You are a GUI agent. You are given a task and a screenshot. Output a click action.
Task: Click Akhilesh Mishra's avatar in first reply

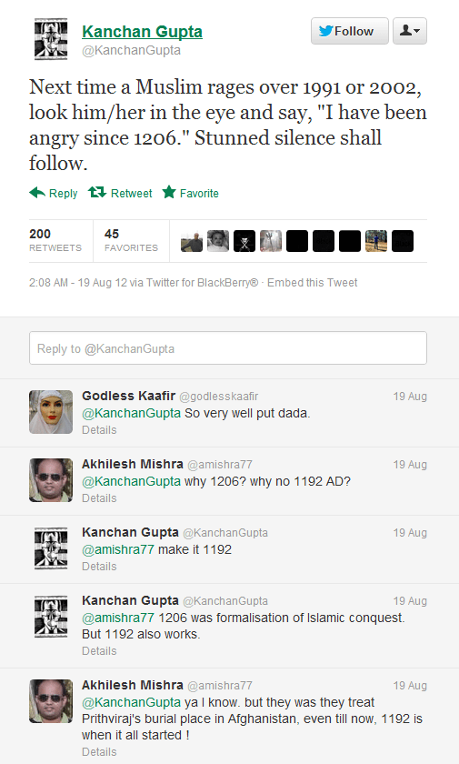pyautogui.click(x=51, y=480)
